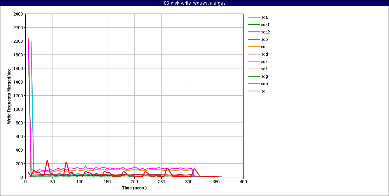Click the 'Write Requests Merged/sec' axis label

tap(9, 96)
